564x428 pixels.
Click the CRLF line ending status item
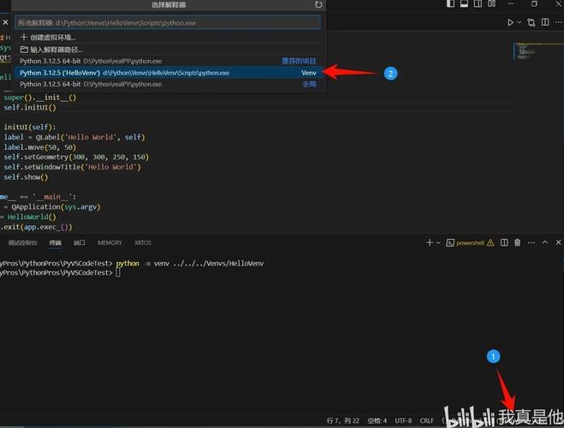pos(427,420)
